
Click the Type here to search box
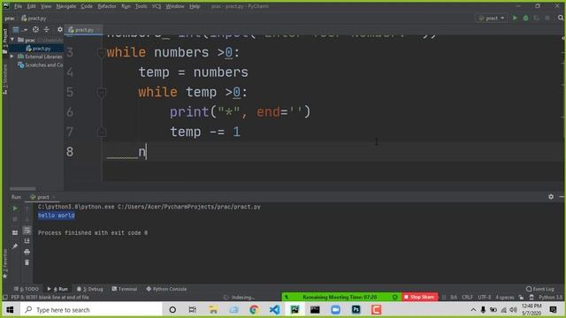(x=90, y=310)
